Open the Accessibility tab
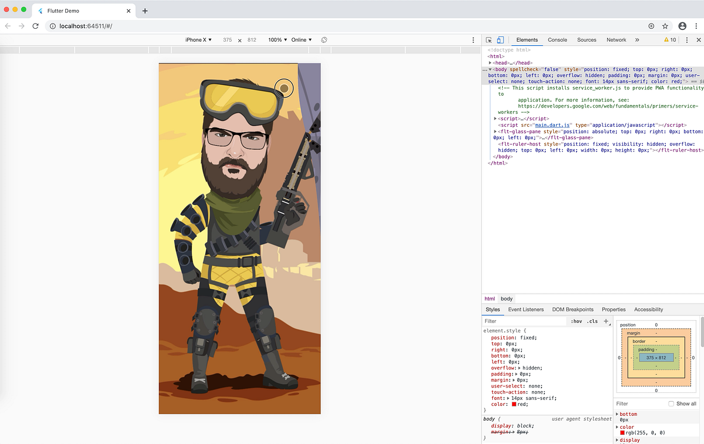Image resolution: width=704 pixels, height=444 pixels. (x=648, y=310)
